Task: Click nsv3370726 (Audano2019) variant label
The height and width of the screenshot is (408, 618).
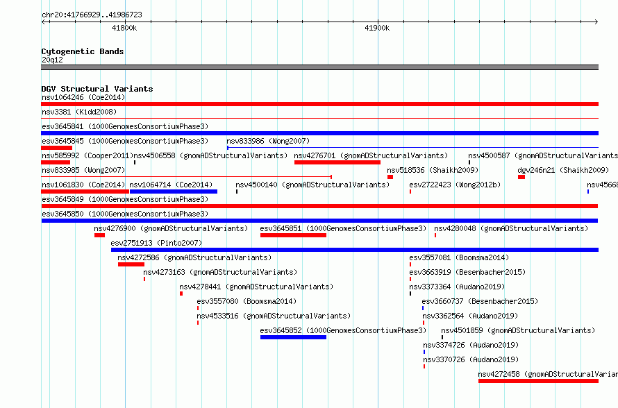Action: [471, 359]
